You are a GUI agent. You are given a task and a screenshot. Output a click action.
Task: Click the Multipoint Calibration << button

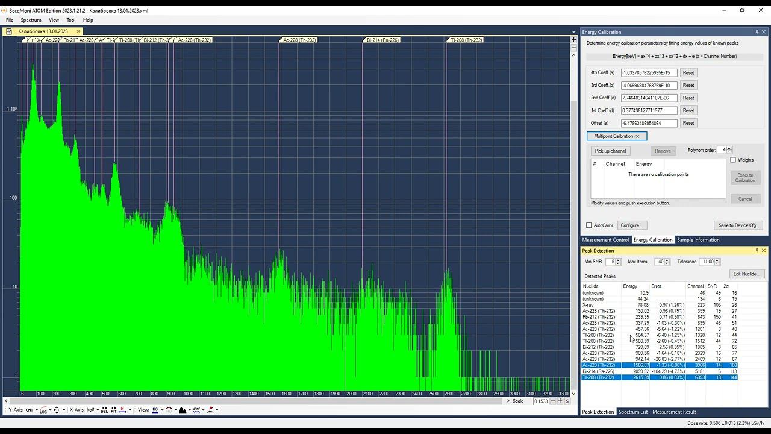point(617,136)
